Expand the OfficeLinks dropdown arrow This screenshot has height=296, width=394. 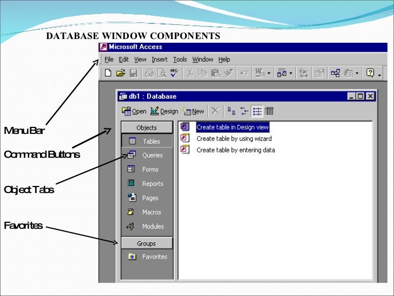point(269,74)
